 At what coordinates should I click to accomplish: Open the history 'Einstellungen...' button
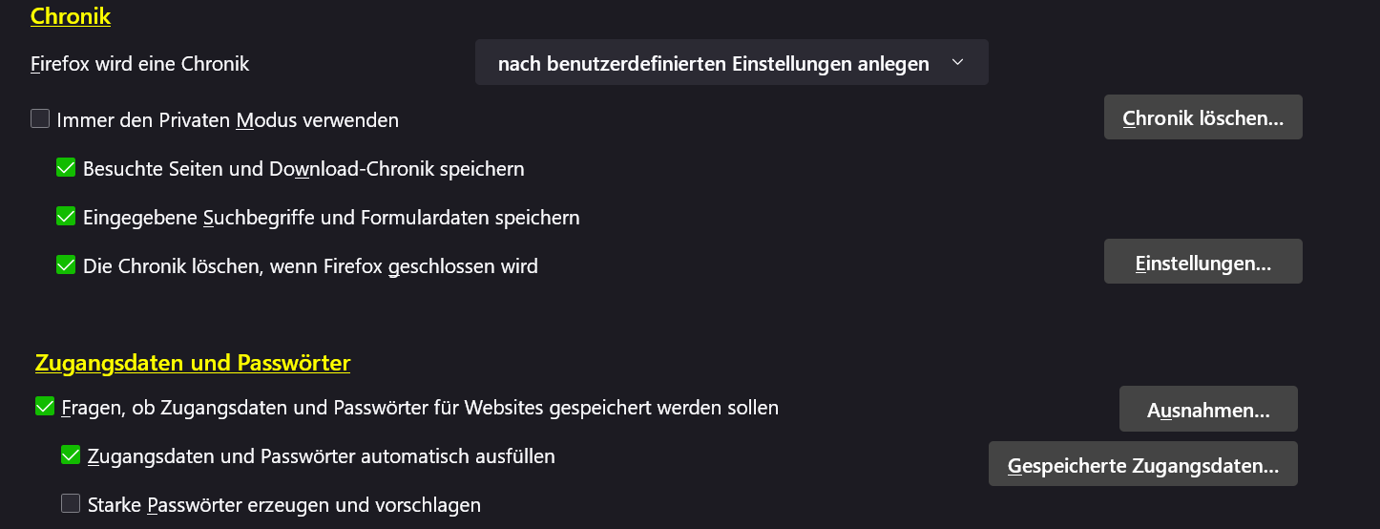[x=1202, y=262]
